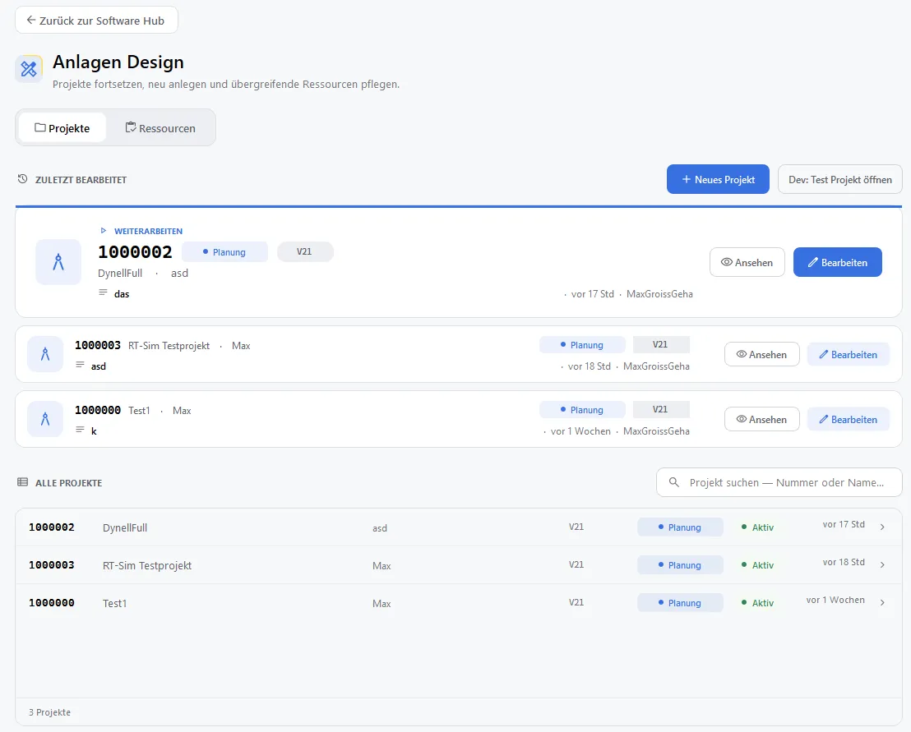
Task: Click the play icon next to Weiterarbeiten
Action: [x=104, y=231]
